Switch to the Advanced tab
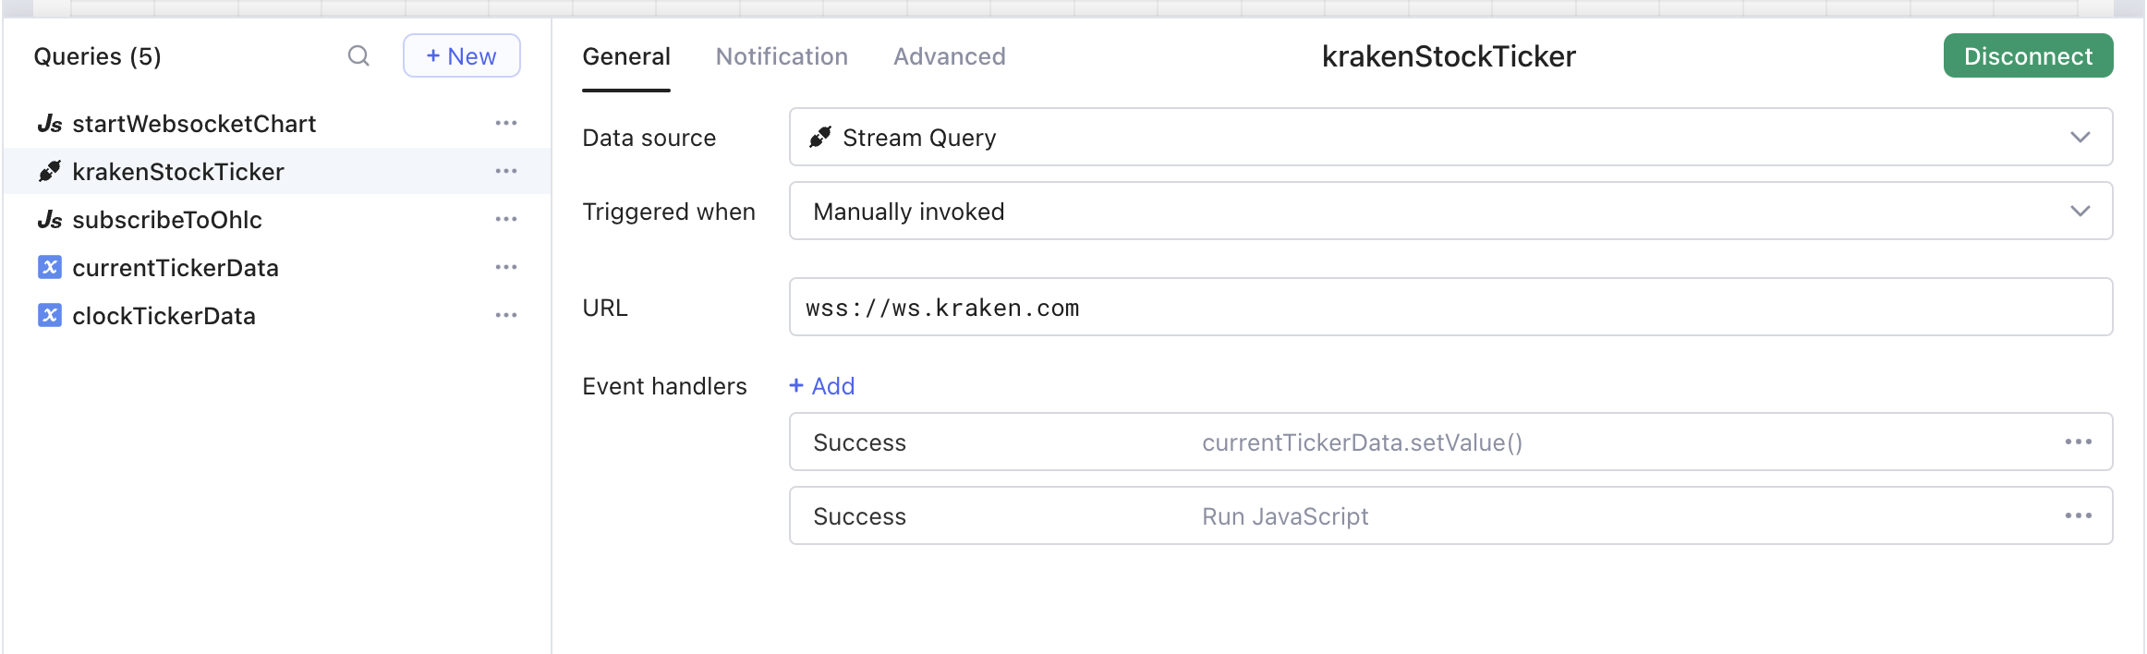2147x654 pixels. click(x=949, y=57)
